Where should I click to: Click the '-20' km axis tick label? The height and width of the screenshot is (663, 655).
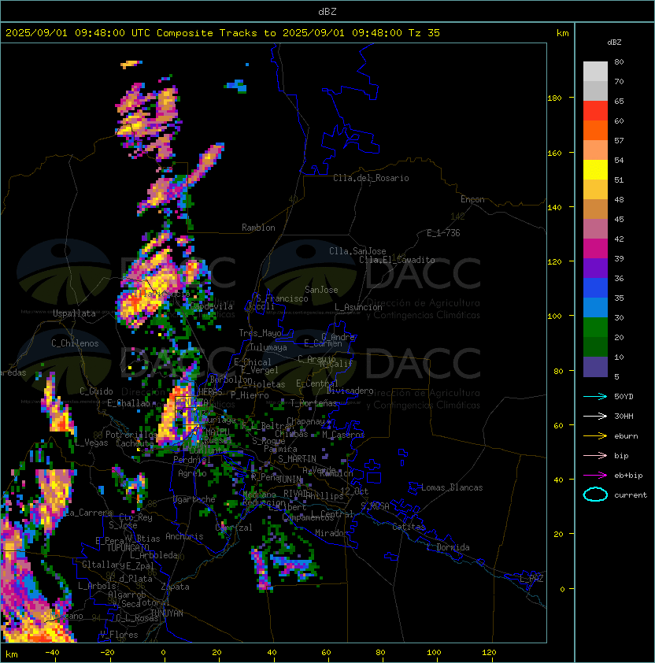[x=107, y=653]
